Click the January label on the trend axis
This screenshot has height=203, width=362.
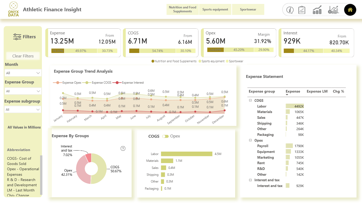pyautogui.click(x=58, y=118)
